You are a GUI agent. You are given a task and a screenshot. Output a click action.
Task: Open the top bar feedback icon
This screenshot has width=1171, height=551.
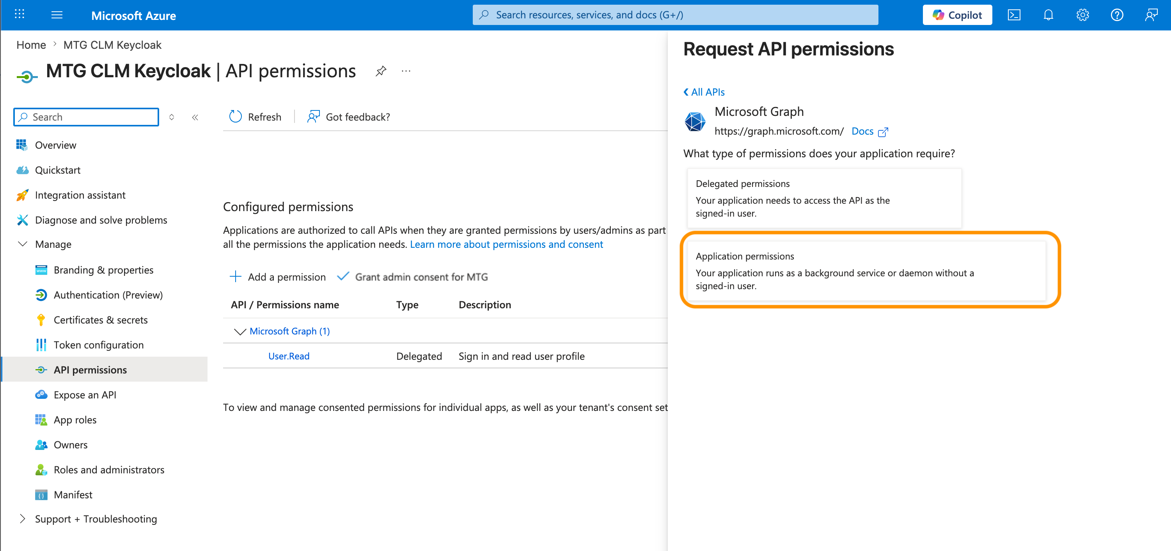[1151, 15]
